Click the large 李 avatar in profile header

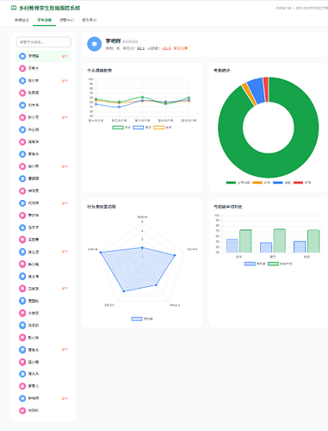coord(94,44)
